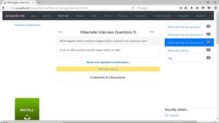This screenshot has width=219, height=123.
Task: Click the Comments & Discussions heading
Action: click(107, 78)
